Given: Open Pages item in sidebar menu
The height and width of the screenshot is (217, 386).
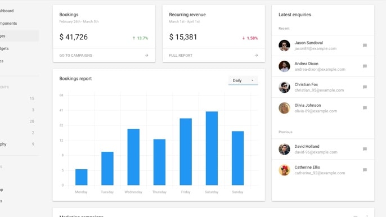Looking at the screenshot, I should 19,36.
